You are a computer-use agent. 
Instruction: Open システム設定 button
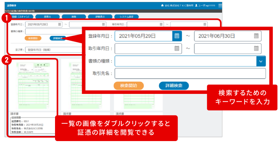(x=126, y=17)
